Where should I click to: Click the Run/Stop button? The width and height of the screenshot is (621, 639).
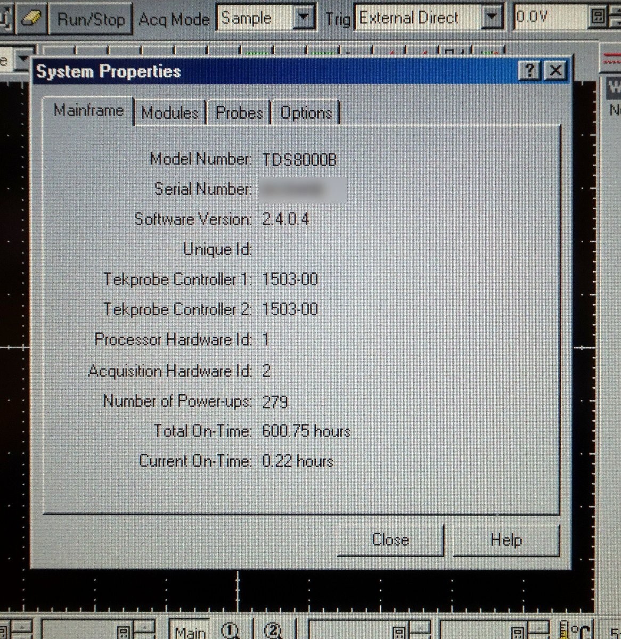tap(91, 19)
